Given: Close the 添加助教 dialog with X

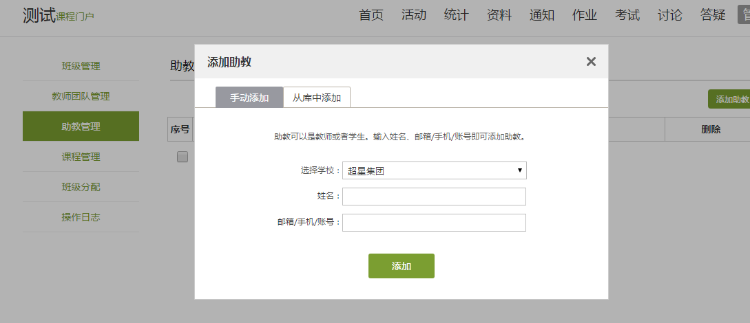Looking at the screenshot, I should pyautogui.click(x=591, y=62).
